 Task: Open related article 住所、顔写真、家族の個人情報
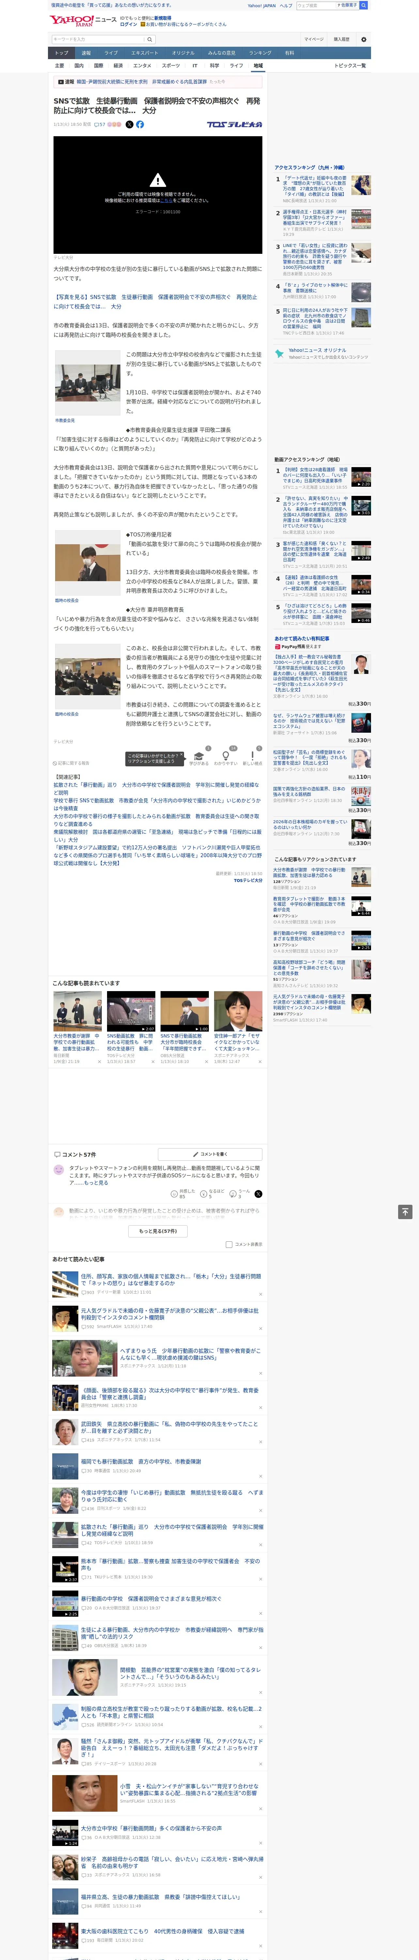(x=171, y=1280)
